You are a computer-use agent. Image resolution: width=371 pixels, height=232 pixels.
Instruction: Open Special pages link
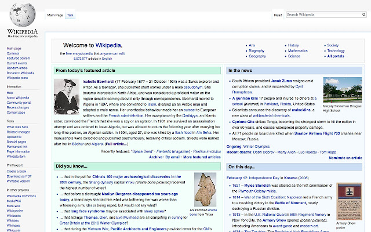16,142
